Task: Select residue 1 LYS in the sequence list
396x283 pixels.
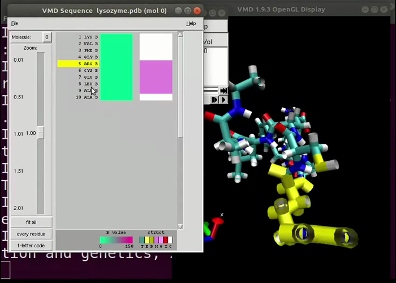Action: (x=88, y=37)
